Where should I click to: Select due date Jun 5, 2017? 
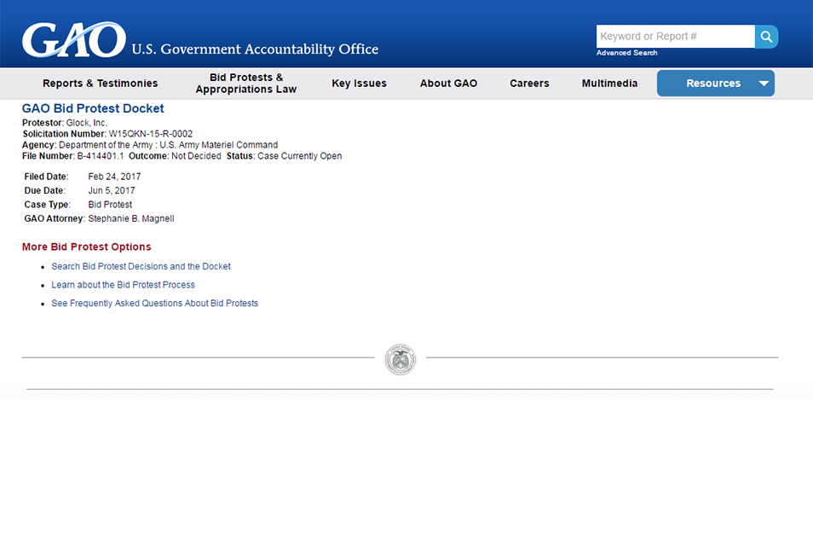pyautogui.click(x=112, y=190)
